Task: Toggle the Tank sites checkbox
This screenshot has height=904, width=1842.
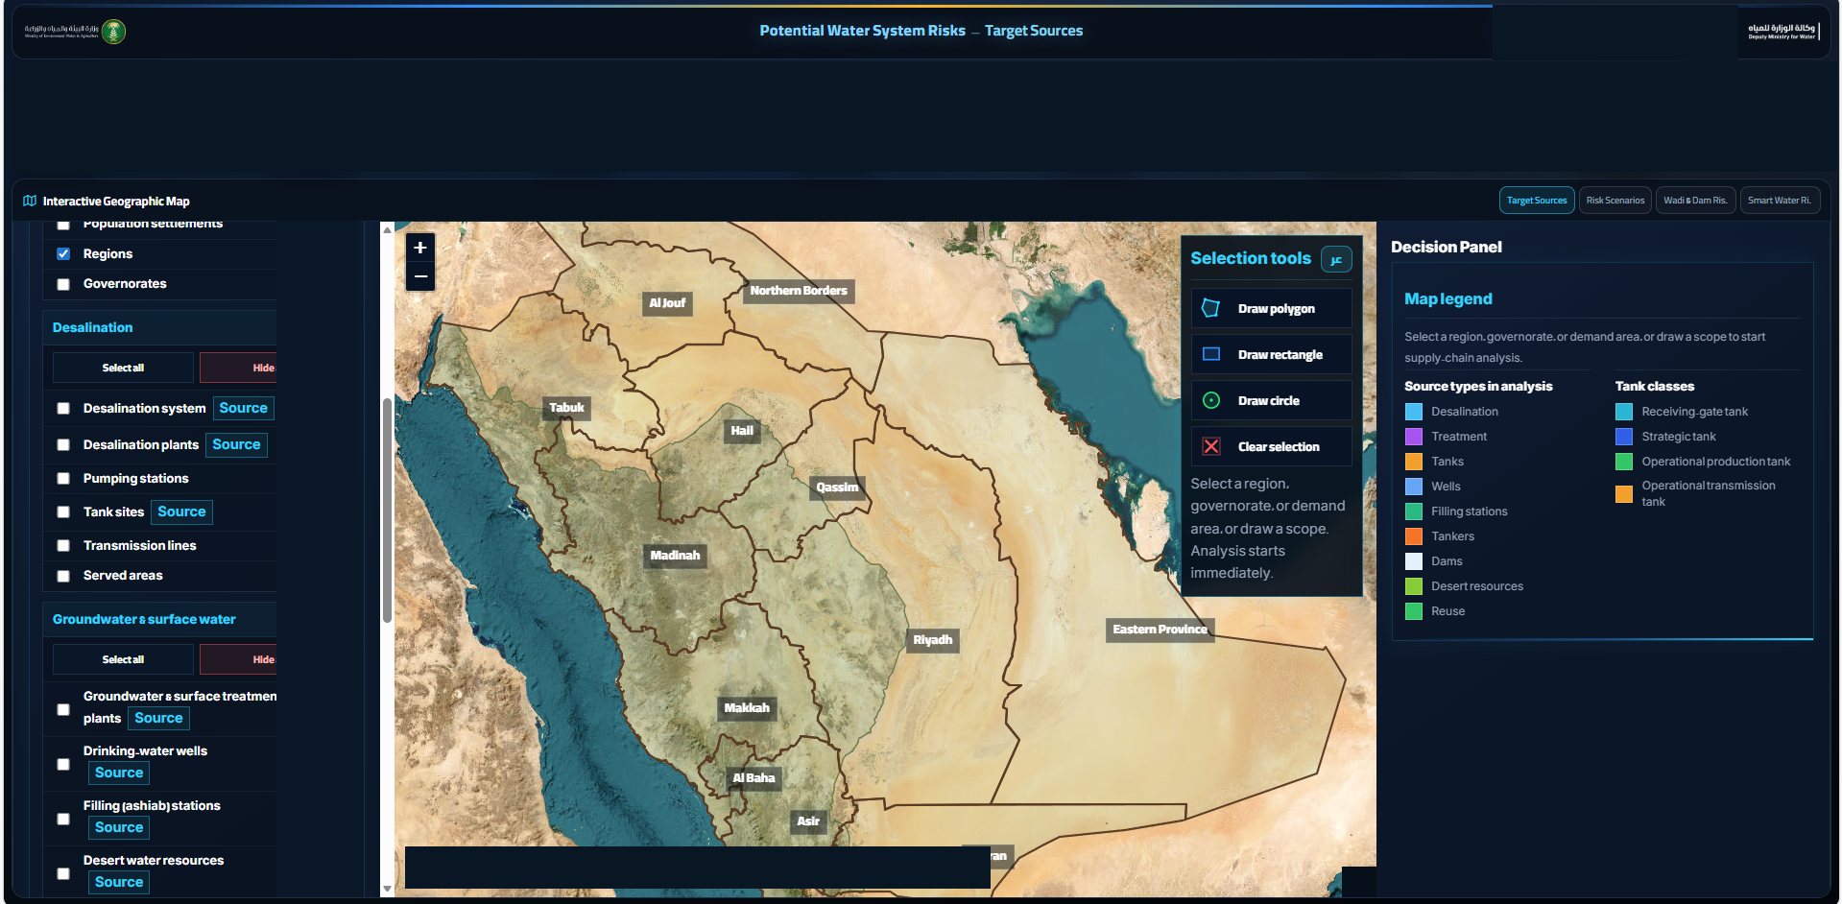Action: point(63,512)
